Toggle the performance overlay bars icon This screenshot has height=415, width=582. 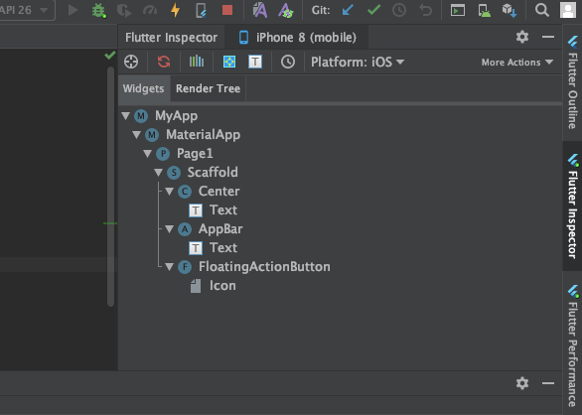(x=197, y=62)
